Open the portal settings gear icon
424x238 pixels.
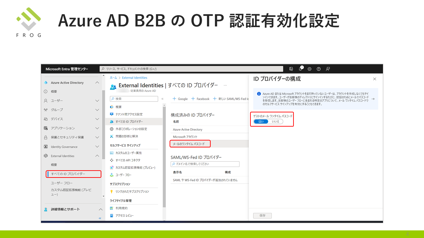point(309,69)
